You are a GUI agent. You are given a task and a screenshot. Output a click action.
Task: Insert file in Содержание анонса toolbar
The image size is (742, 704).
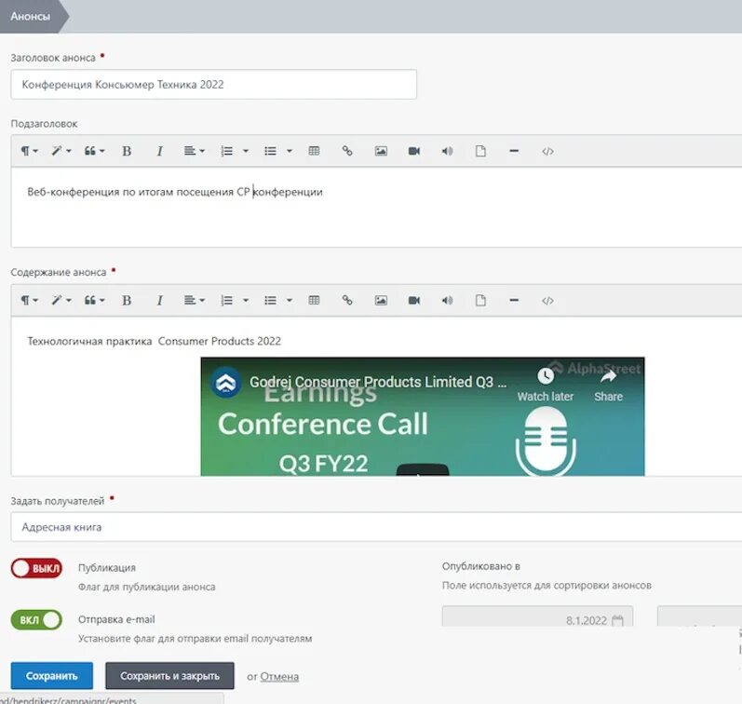click(x=480, y=300)
